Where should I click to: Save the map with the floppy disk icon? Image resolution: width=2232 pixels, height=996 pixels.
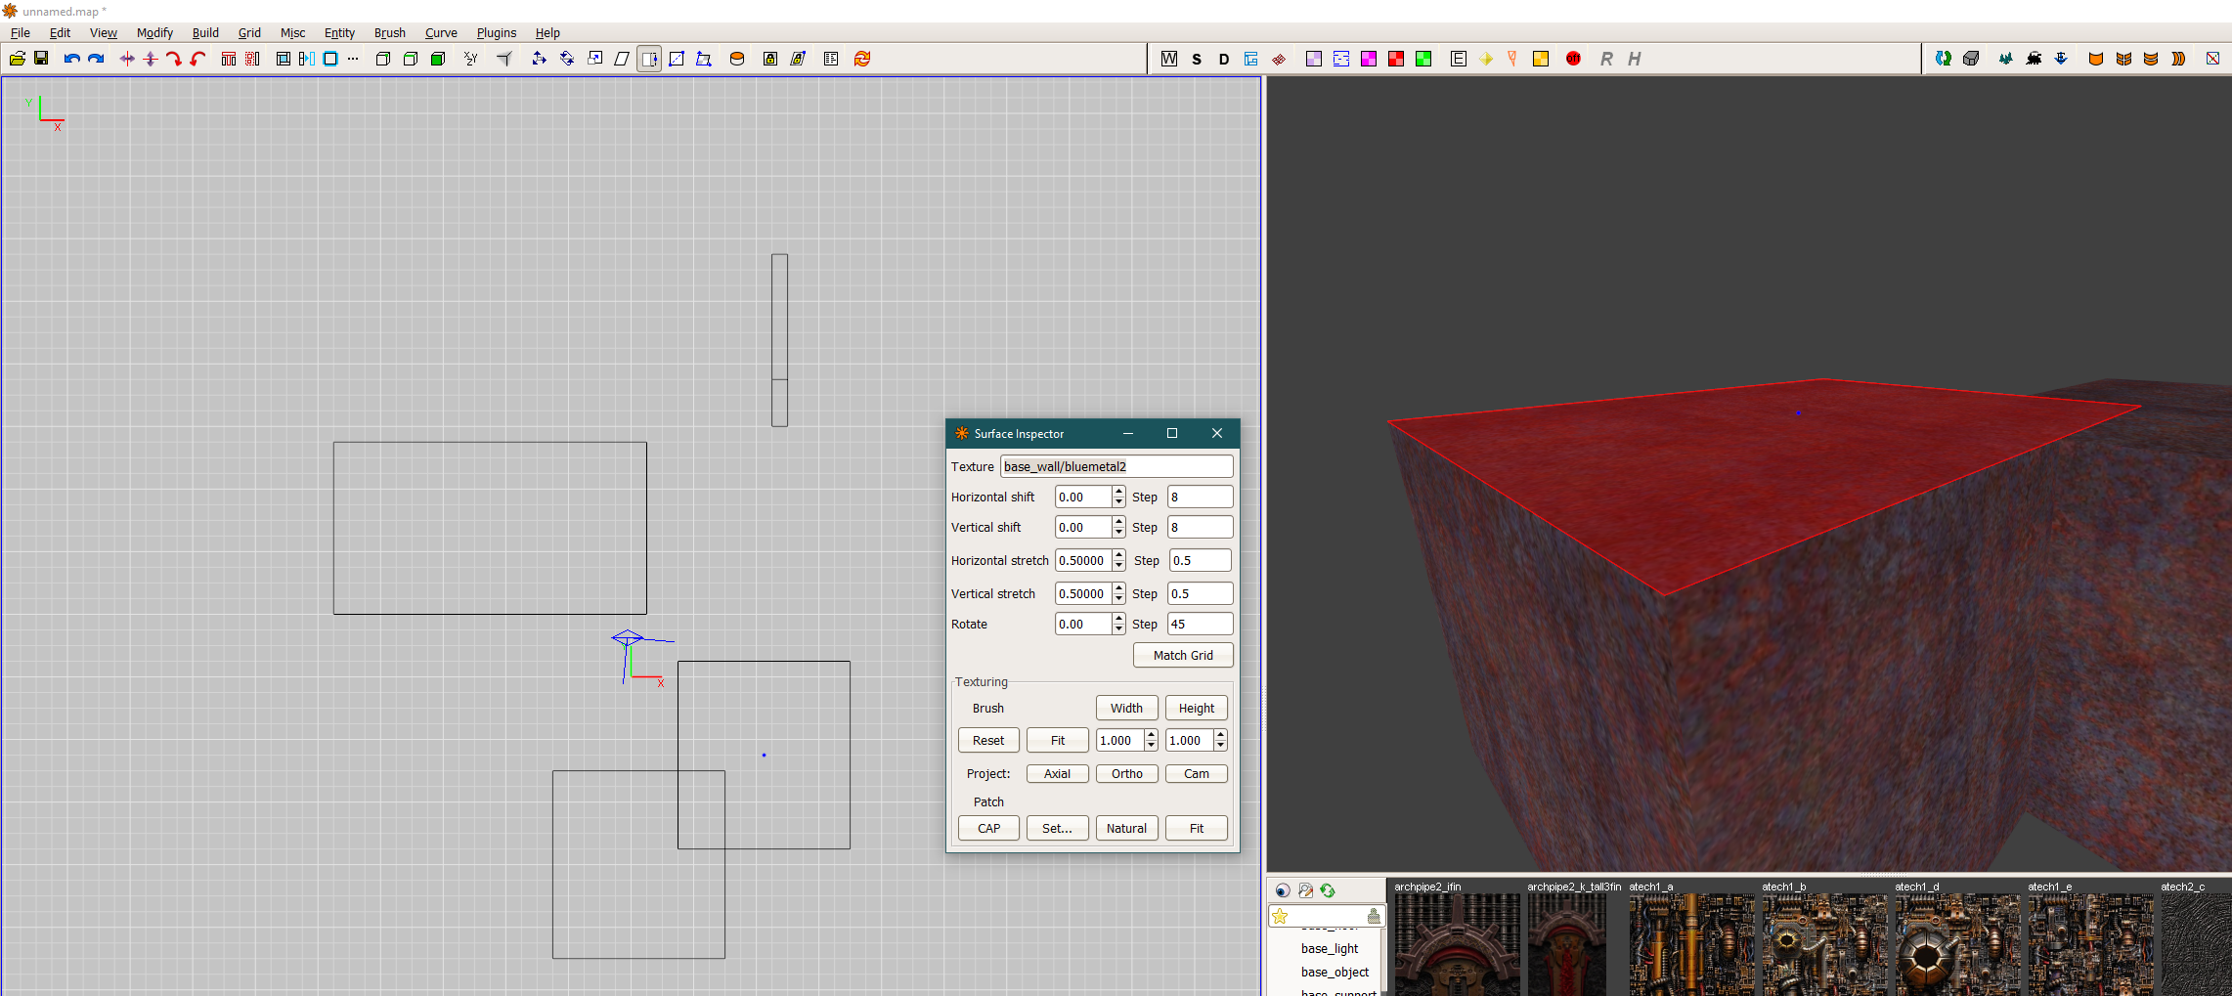tap(41, 59)
